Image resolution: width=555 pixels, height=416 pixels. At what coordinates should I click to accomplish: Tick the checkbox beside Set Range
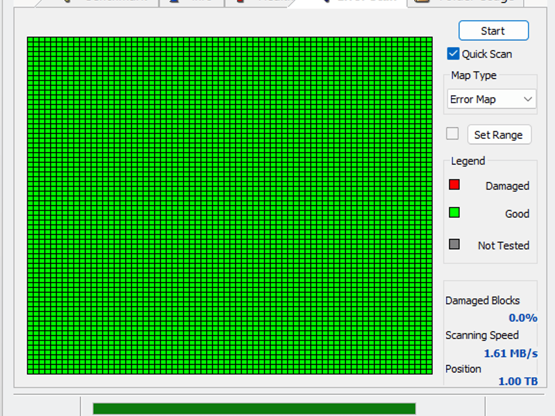452,134
